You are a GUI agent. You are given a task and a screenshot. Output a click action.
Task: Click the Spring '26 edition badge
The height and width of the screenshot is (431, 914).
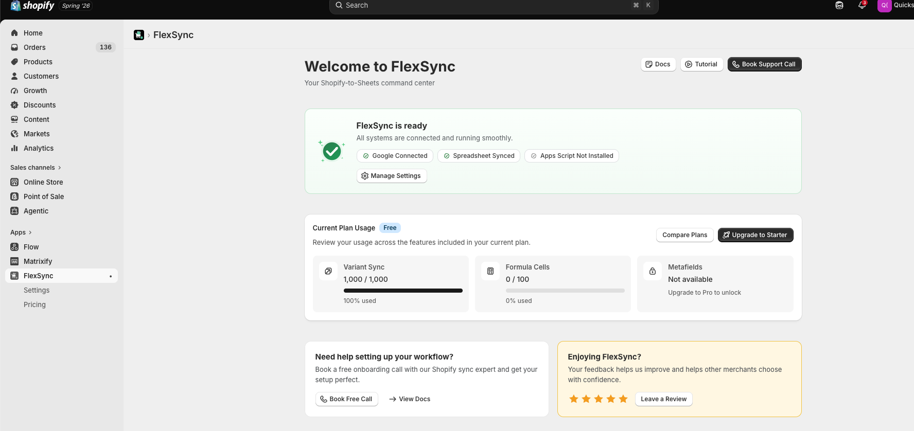coord(76,6)
